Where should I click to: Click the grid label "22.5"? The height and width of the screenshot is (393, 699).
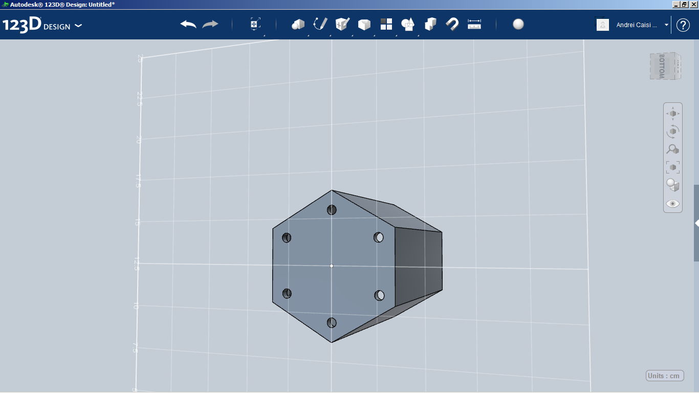tap(140, 99)
